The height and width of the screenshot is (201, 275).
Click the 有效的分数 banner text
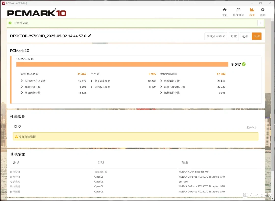click(x=21, y=23)
